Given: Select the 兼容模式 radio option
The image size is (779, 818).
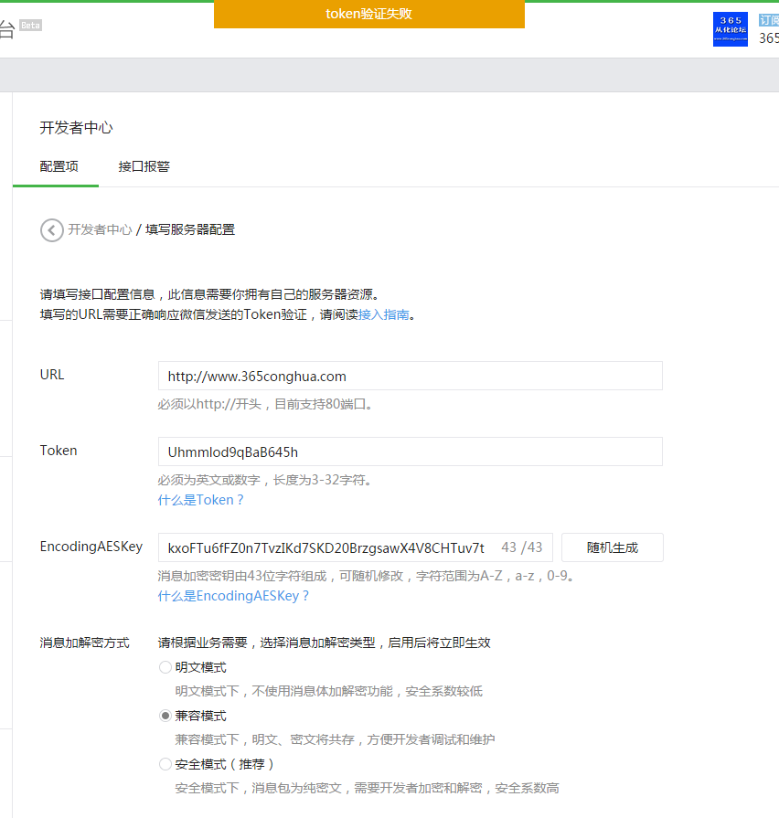Looking at the screenshot, I should tap(165, 716).
